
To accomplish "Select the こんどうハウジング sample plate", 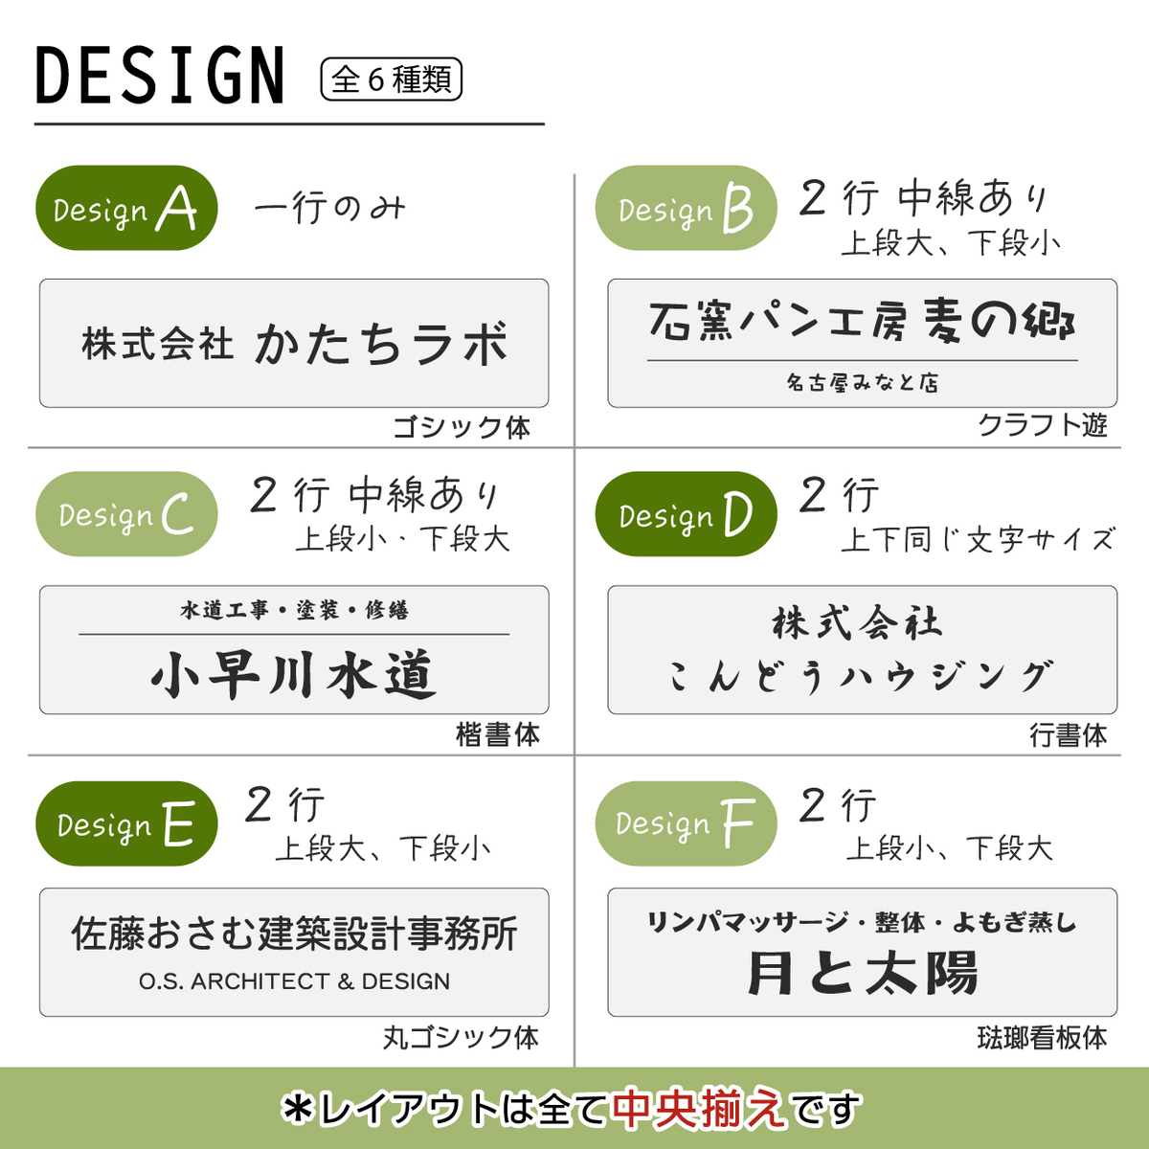I will point(863,650).
